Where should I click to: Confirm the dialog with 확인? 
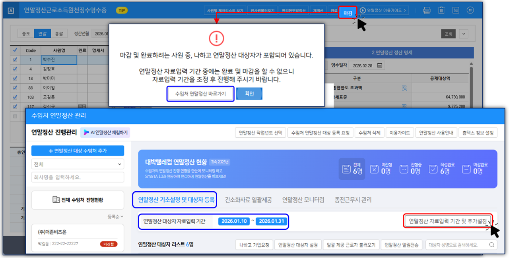[249, 94]
